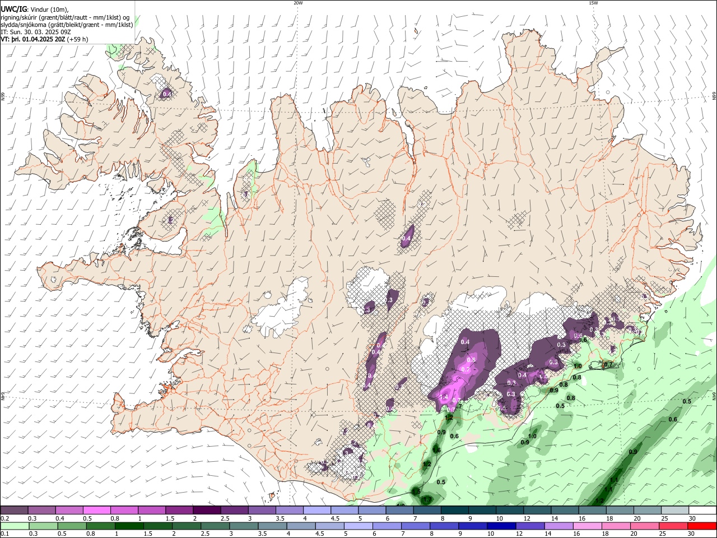Click the top legend label '3.5'
The height and width of the screenshot is (538, 717).
click(280, 518)
